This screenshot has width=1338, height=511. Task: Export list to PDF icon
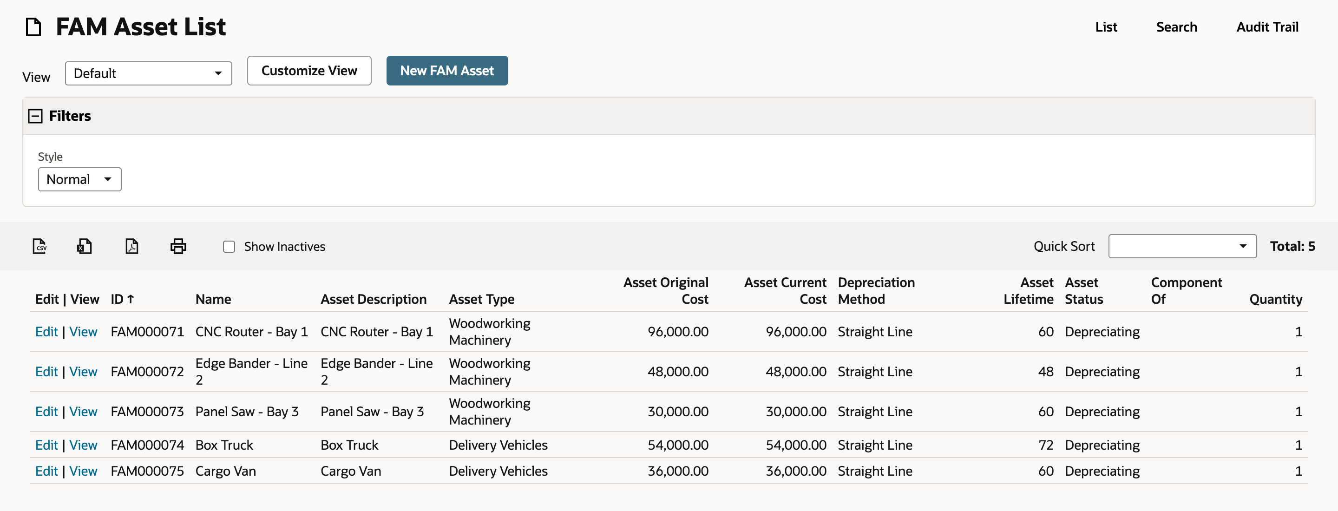(132, 246)
